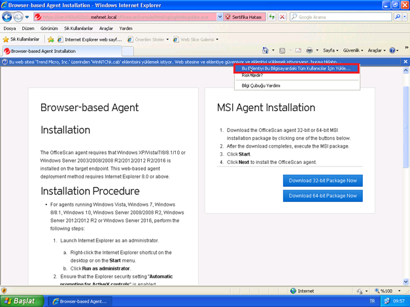Expand the Home icon dropdown arrow
This screenshot has height=307, width=410.
point(273,50)
